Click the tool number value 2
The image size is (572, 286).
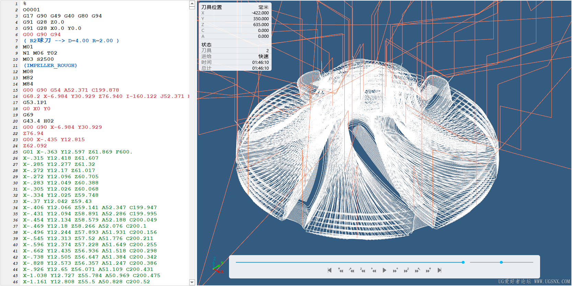[267, 50]
